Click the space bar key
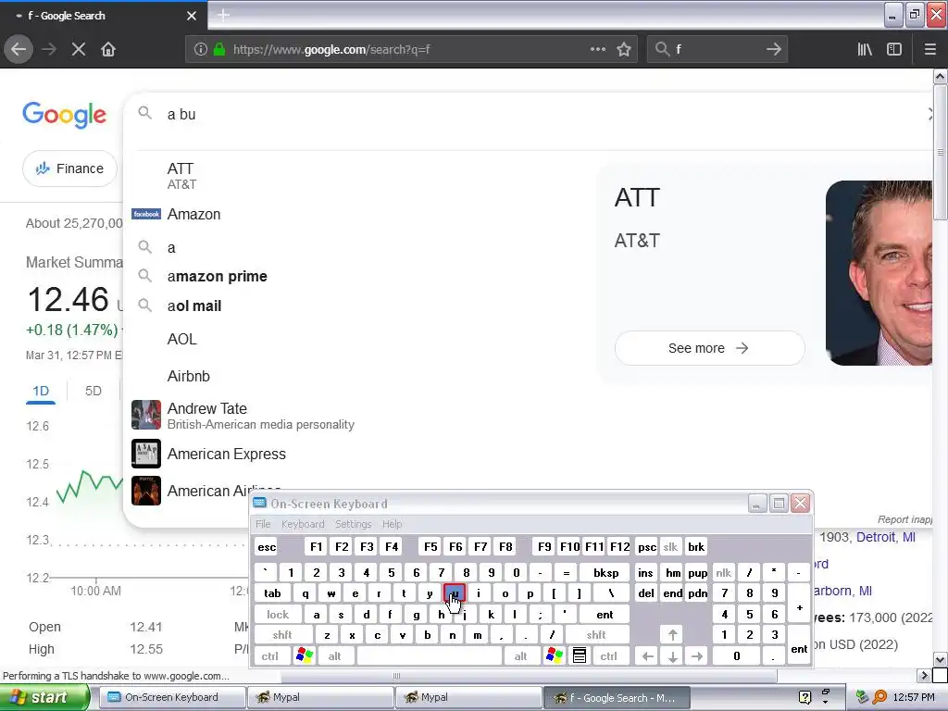Image resolution: width=948 pixels, height=711 pixels. click(430, 656)
